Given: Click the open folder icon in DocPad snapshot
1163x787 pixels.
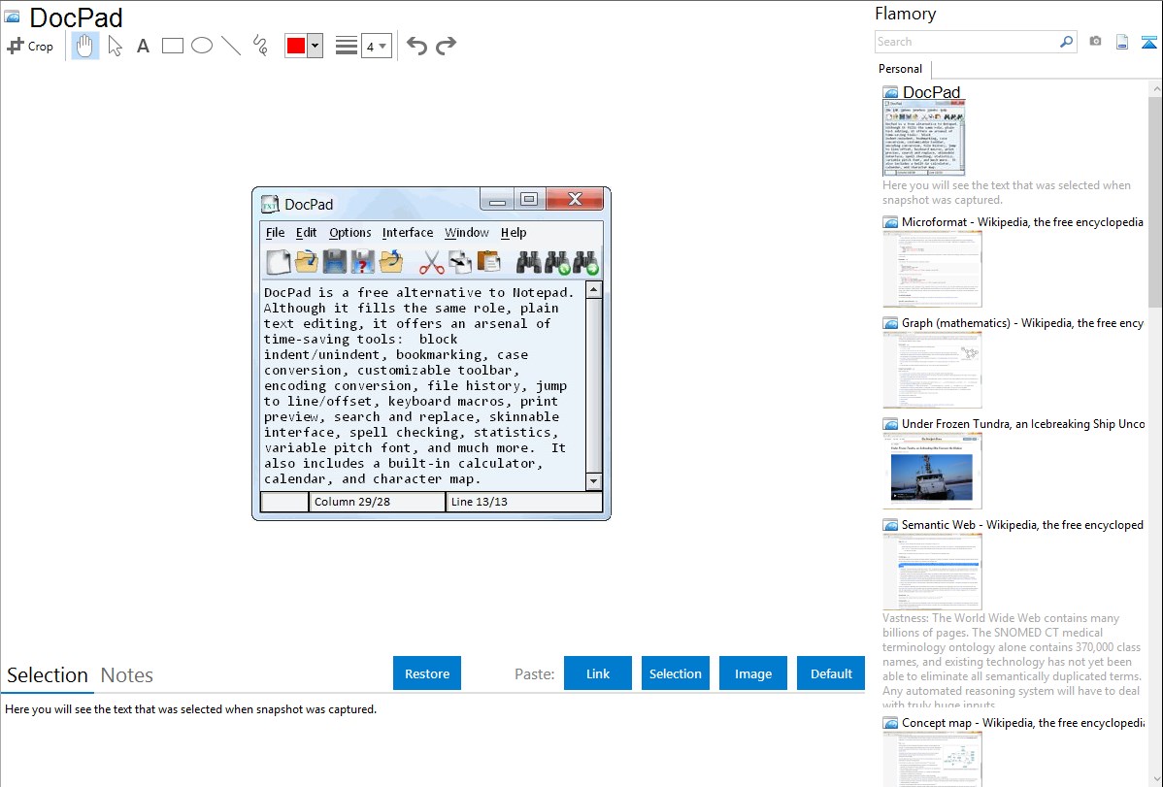Looking at the screenshot, I should [x=307, y=262].
